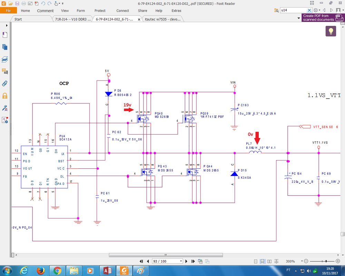Click the lightbulb tips button
345x276 pixels.
coord(331,31)
